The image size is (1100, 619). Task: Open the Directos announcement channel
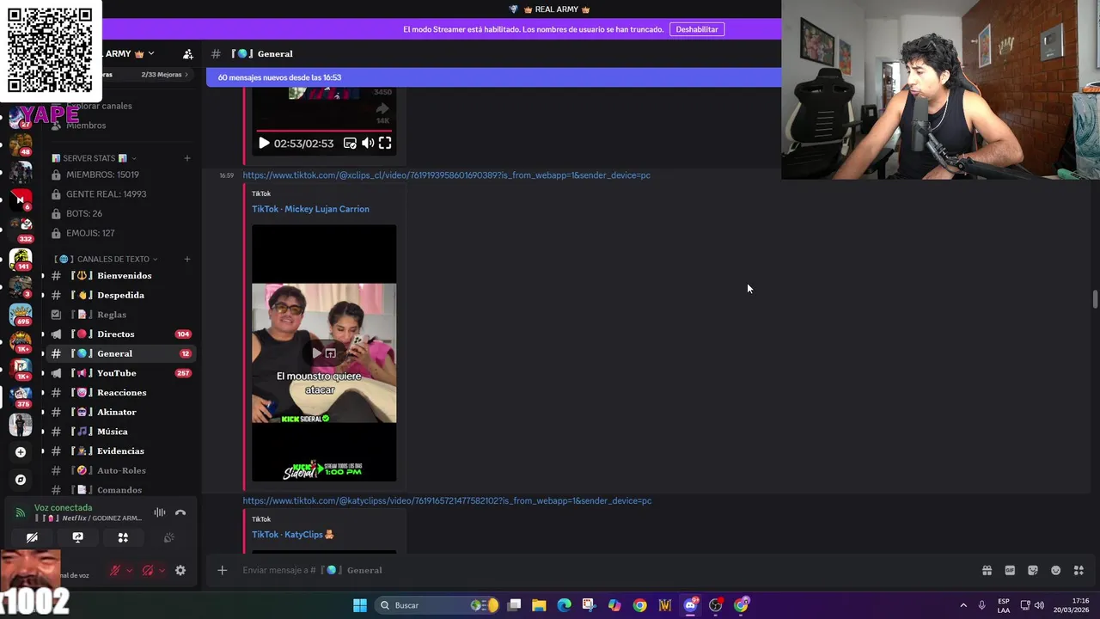point(120,334)
